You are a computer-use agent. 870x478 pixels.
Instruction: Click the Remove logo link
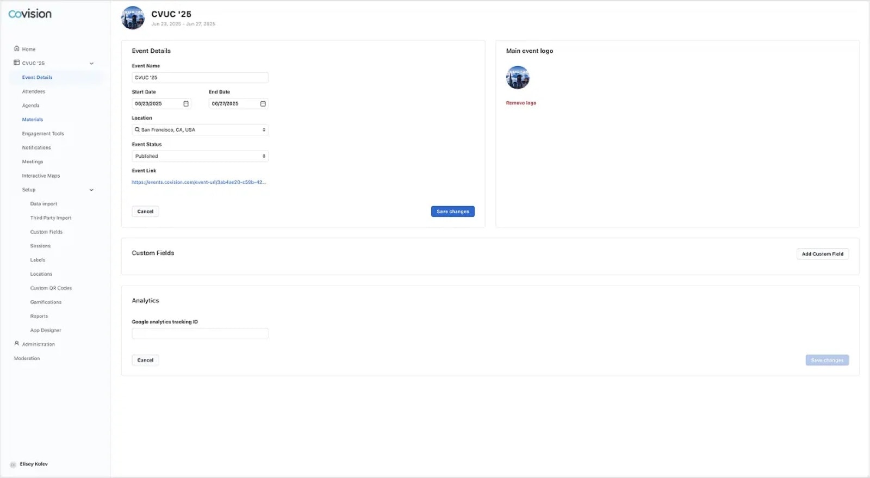click(x=521, y=103)
